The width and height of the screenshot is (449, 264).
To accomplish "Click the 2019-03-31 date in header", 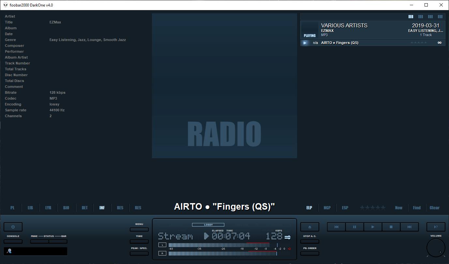I will tap(426, 25).
